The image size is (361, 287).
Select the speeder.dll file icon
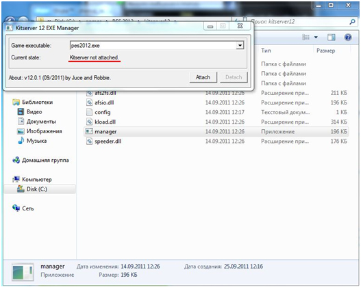(89, 141)
